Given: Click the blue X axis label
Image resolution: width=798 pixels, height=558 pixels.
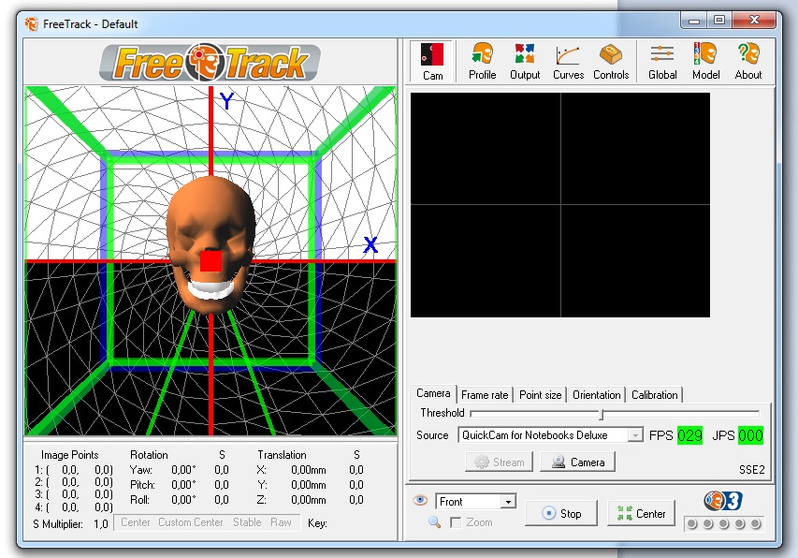Looking at the screenshot, I should pyautogui.click(x=370, y=245).
